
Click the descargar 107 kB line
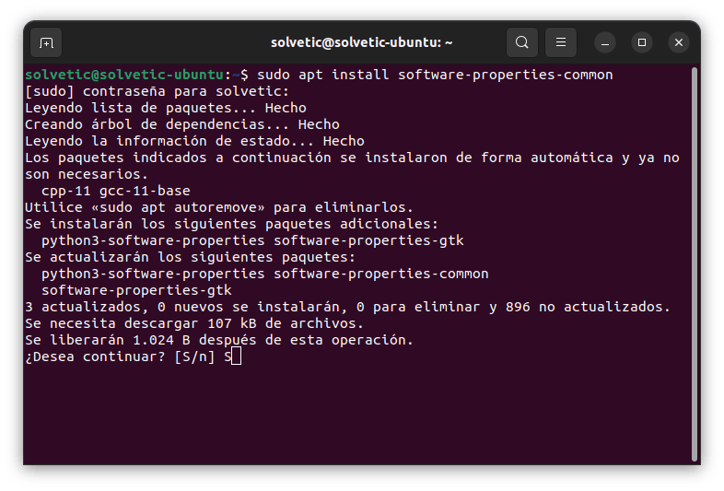193,323
